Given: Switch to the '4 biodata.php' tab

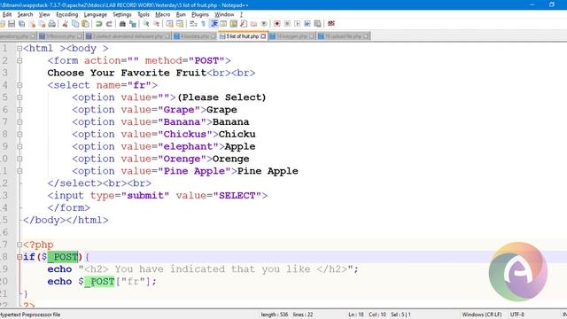Looking at the screenshot, I should pos(195,36).
